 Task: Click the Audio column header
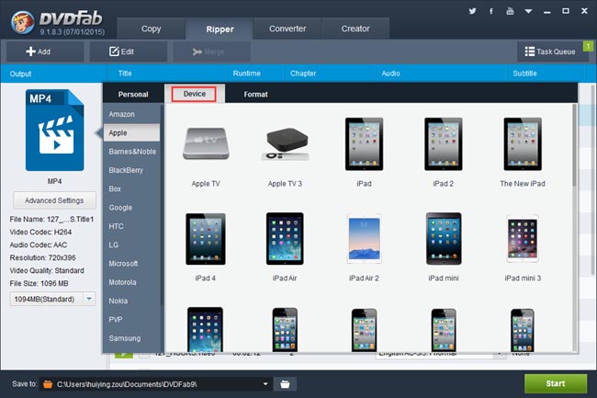[x=390, y=74]
